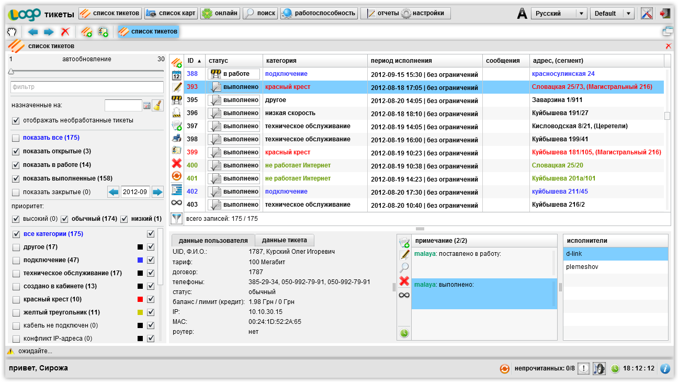Viewport: 679px width, 383px height.
Task: Click next month arrow beside 2012-09
Action: [157, 192]
